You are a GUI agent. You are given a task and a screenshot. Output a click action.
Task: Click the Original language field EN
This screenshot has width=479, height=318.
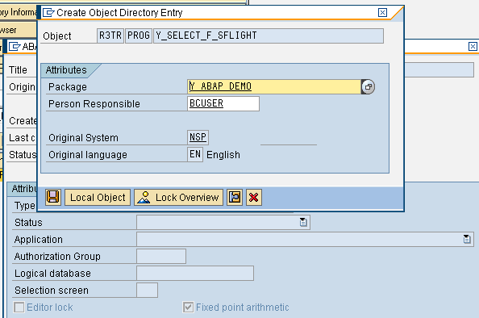(x=195, y=154)
